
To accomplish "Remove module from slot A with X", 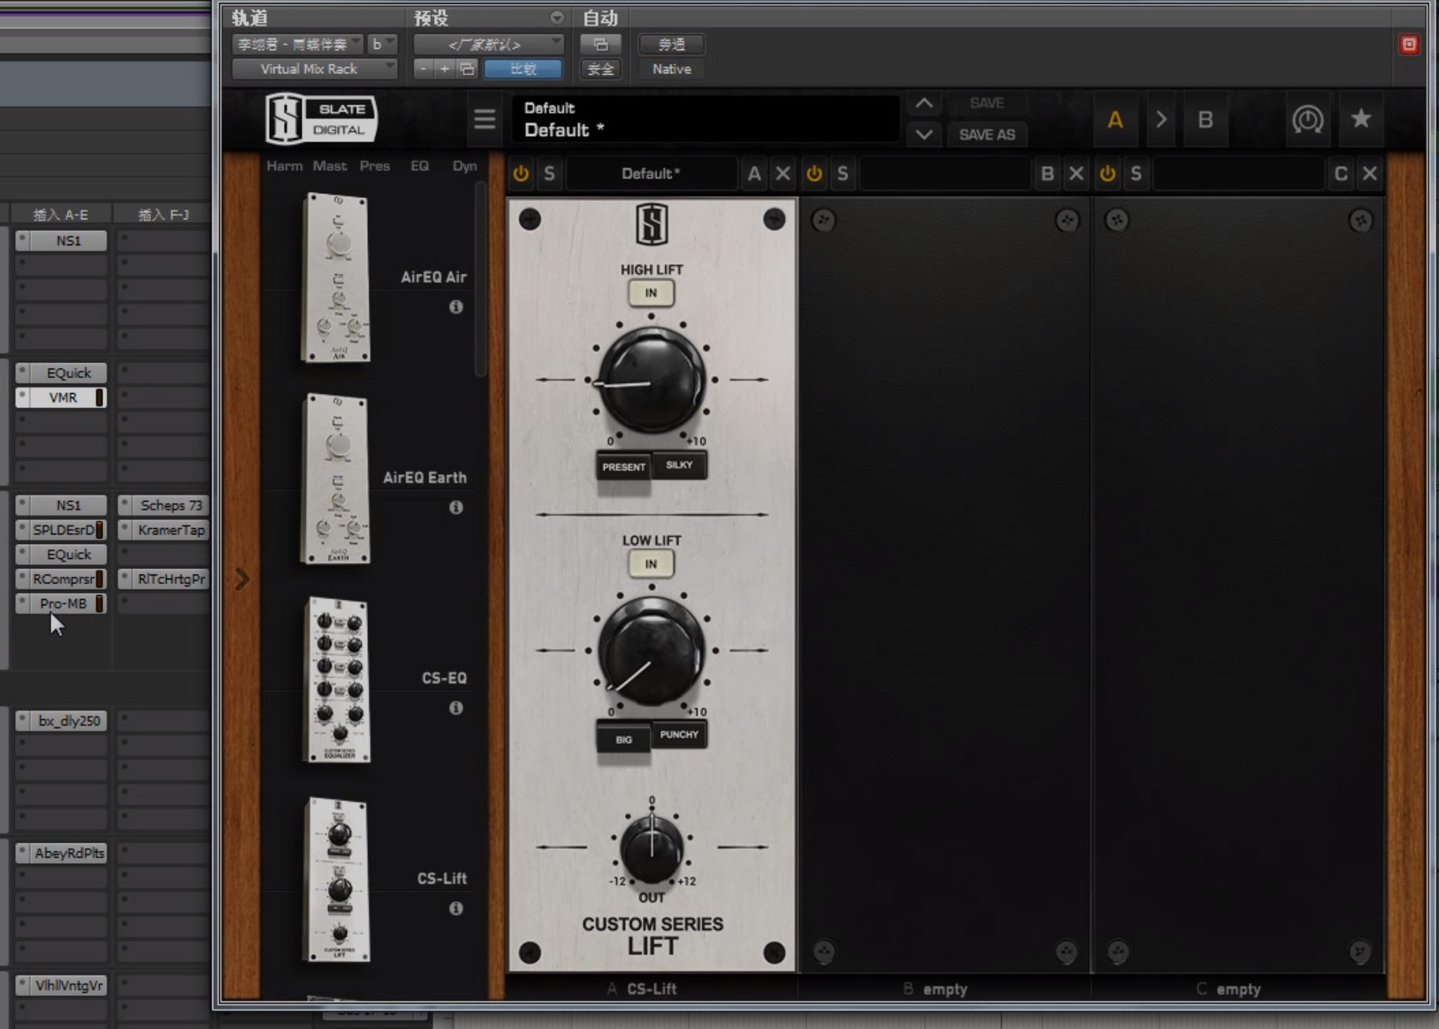I will pos(782,174).
